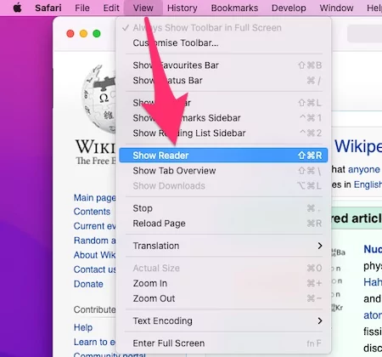Open the File menu

pyautogui.click(x=82, y=8)
